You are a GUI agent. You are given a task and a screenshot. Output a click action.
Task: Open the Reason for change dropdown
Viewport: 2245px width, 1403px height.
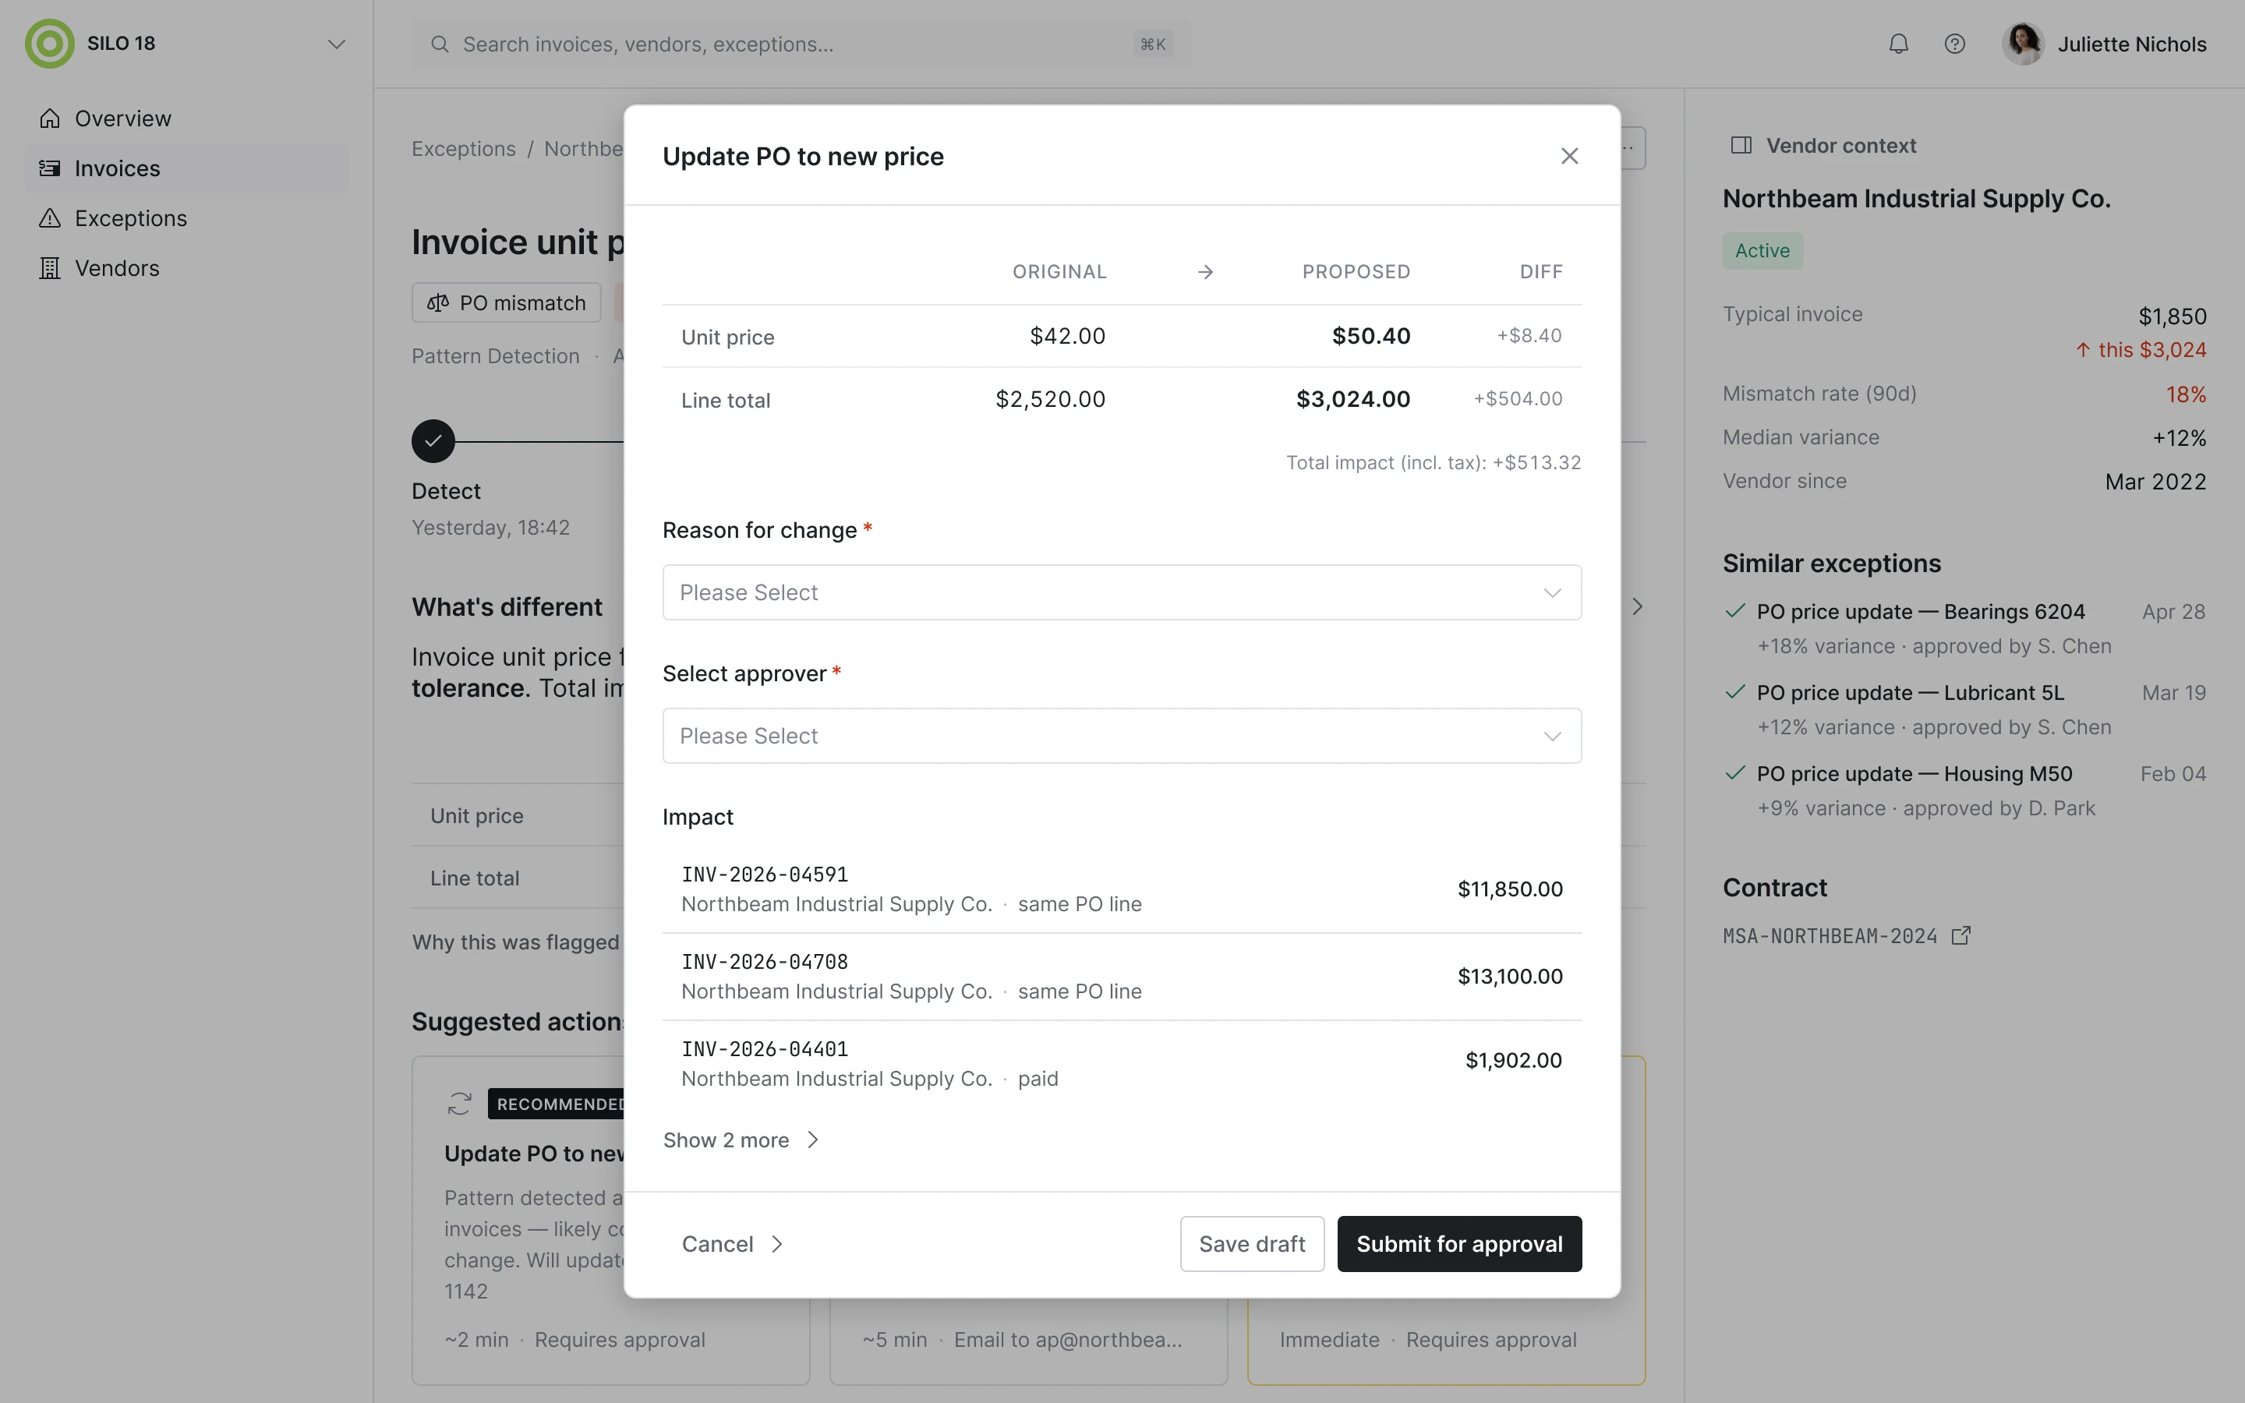click(1122, 593)
